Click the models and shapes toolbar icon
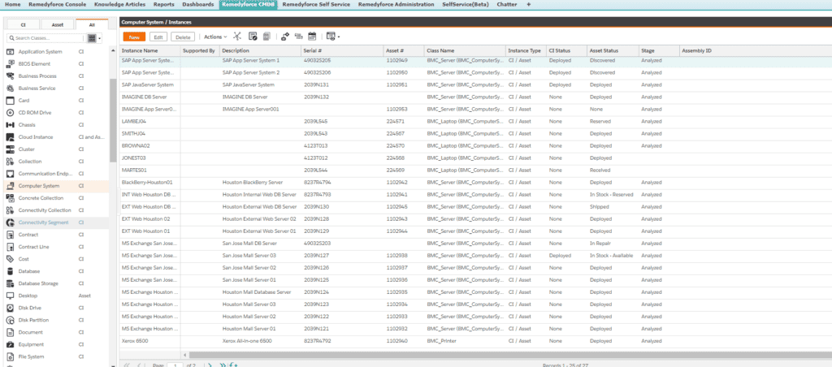The width and height of the screenshot is (832, 367). coord(285,37)
